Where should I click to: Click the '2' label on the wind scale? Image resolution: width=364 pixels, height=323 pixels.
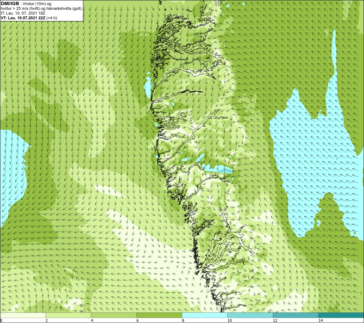47,320
